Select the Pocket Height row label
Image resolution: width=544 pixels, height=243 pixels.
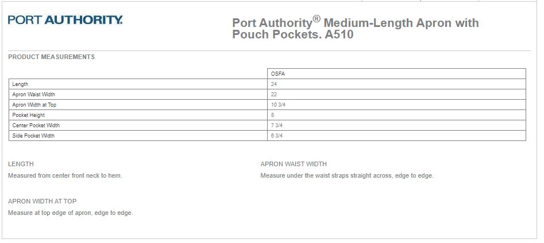[28, 115]
